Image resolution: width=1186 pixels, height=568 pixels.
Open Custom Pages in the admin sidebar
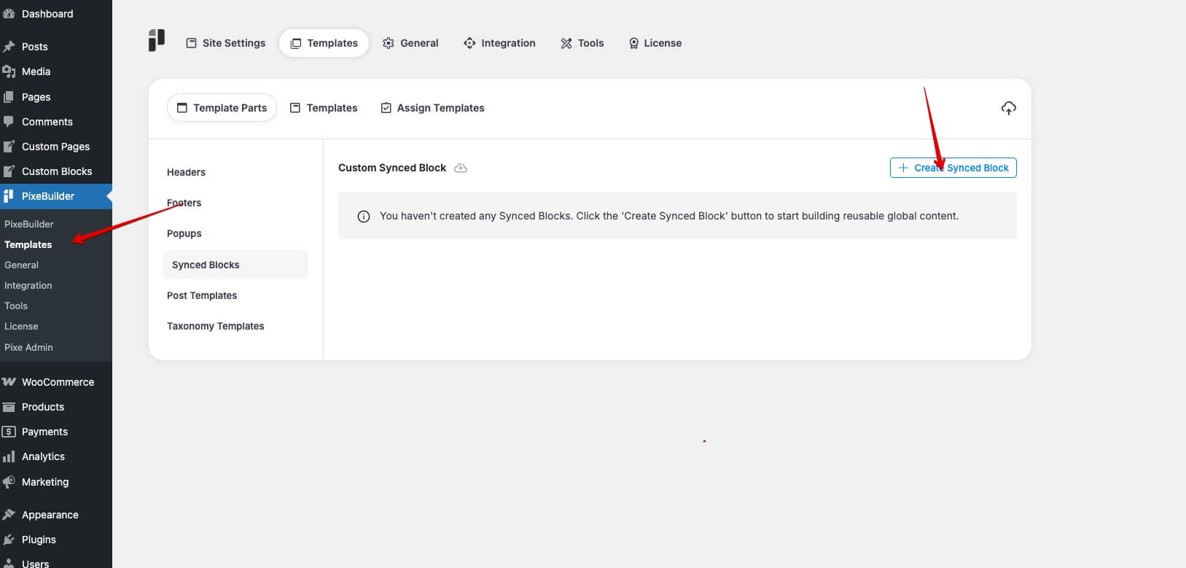click(56, 147)
